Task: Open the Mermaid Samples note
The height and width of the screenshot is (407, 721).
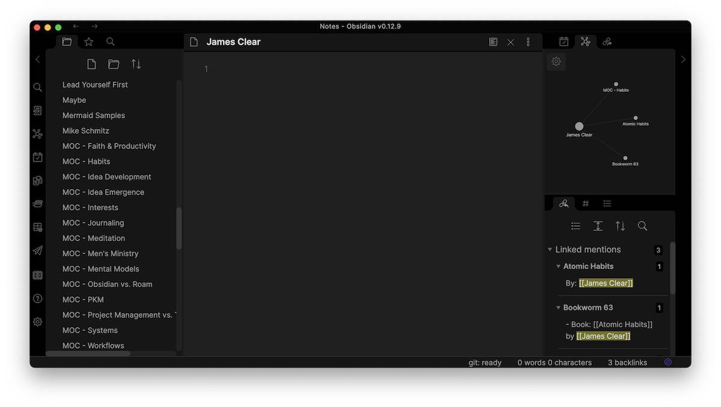Action: coord(94,115)
